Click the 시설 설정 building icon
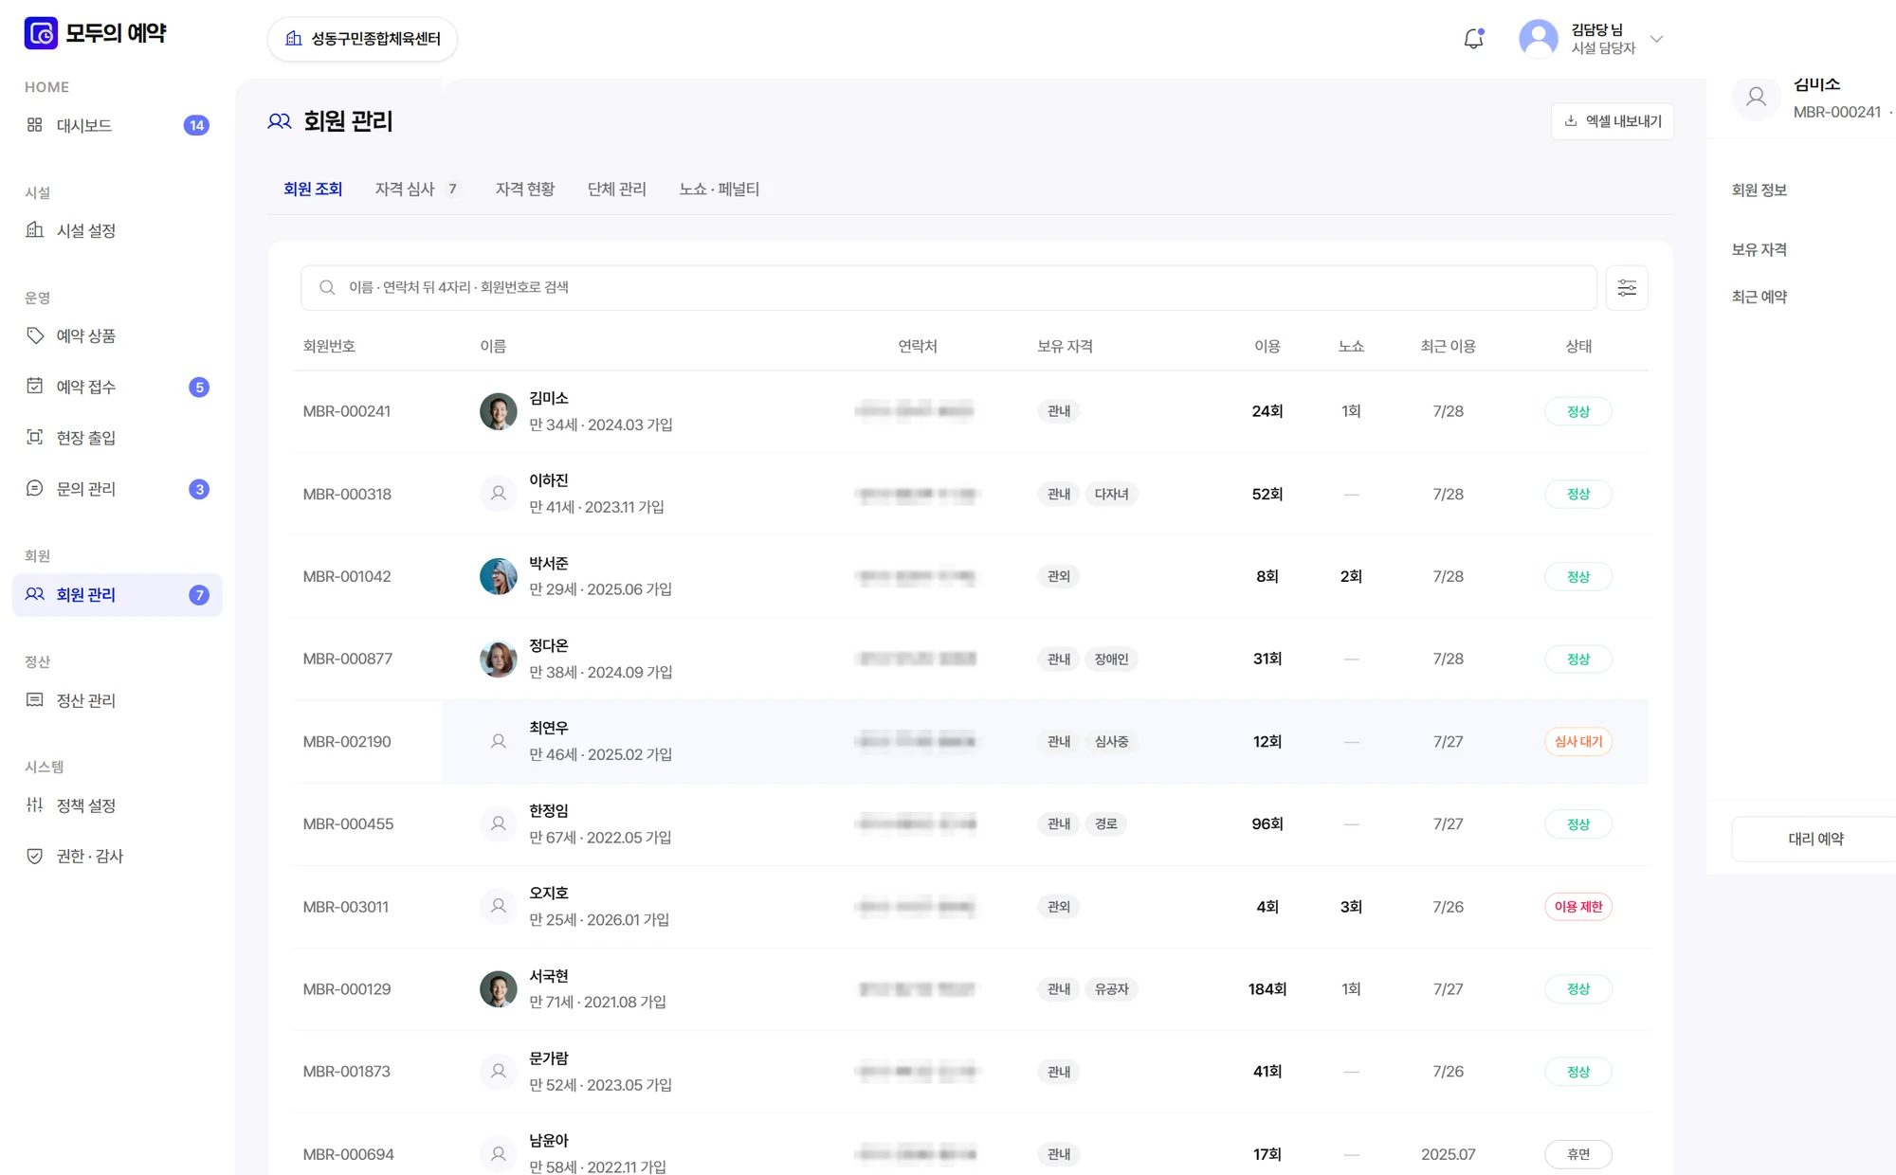Image resolution: width=1896 pixels, height=1175 pixels. point(35,230)
